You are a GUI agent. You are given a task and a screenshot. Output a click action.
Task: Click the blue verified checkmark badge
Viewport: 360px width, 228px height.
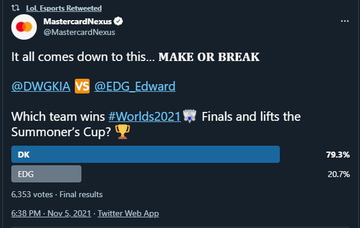click(x=118, y=21)
